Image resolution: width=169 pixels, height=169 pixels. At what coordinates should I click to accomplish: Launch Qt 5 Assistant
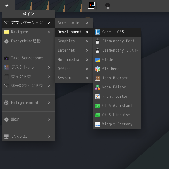point(117,106)
